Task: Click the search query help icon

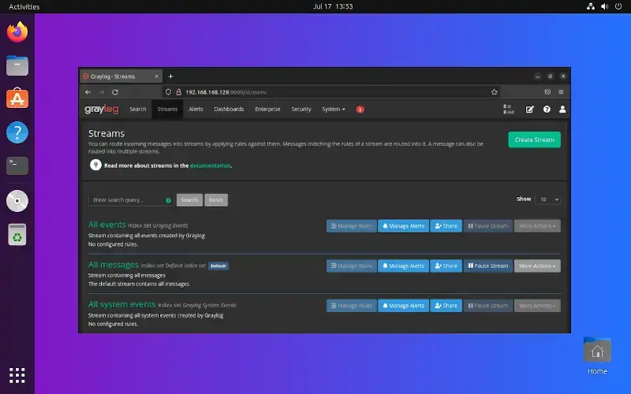Action: pyautogui.click(x=168, y=200)
